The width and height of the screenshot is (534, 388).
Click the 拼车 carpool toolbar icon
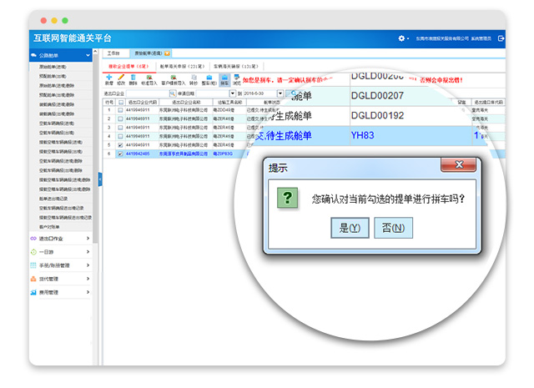225,78
